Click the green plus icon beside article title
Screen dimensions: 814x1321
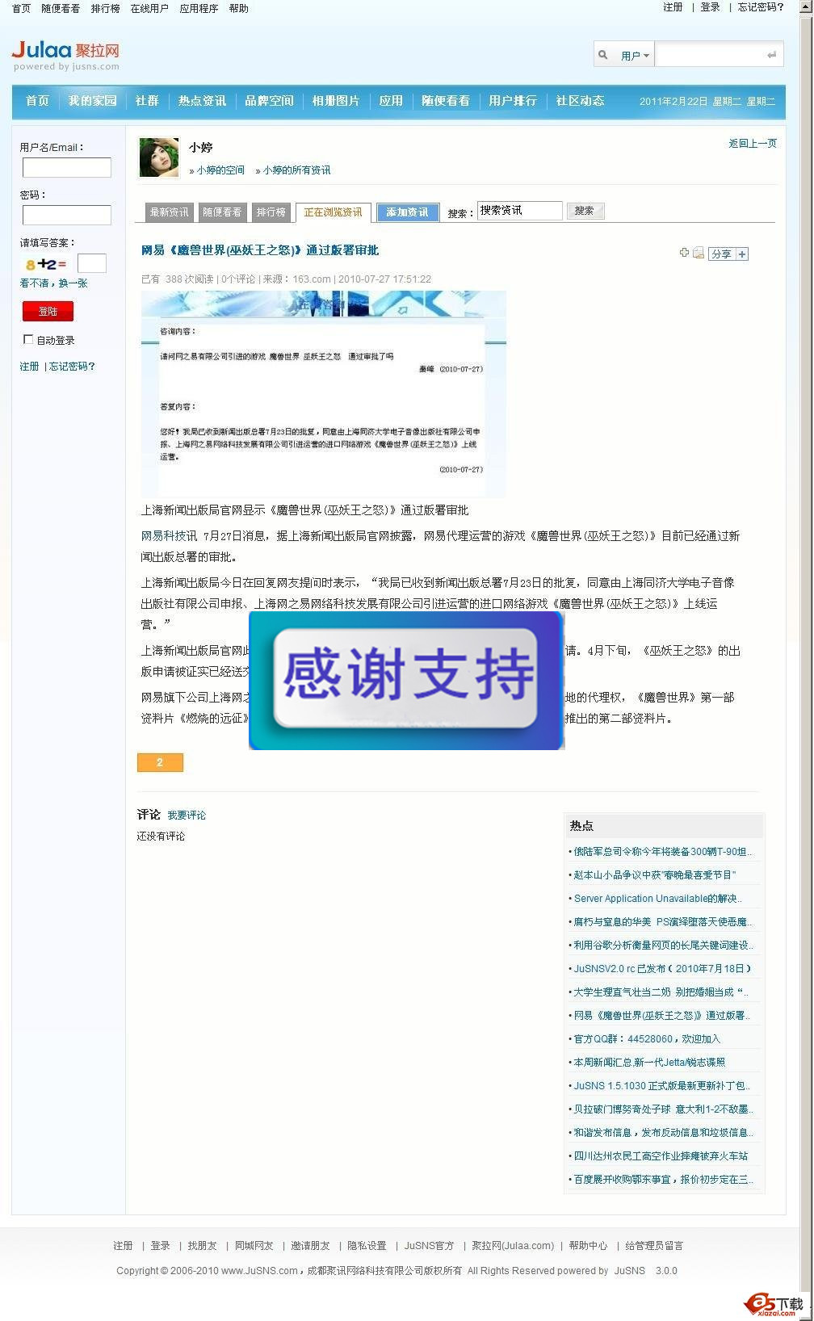(x=685, y=253)
